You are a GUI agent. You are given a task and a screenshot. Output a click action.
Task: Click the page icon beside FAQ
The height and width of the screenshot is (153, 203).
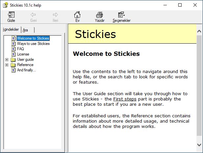click(x=14, y=49)
